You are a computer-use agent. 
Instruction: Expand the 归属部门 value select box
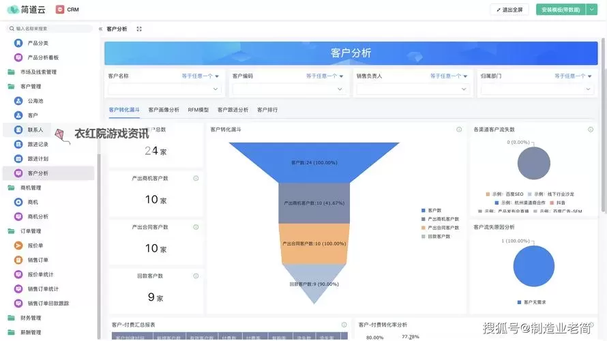tap(537, 89)
